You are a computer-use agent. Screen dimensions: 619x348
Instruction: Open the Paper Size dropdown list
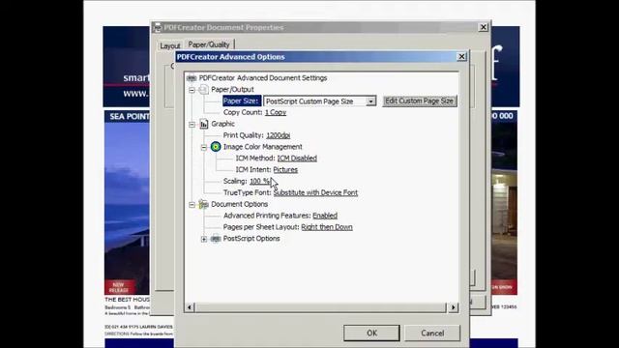click(370, 101)
